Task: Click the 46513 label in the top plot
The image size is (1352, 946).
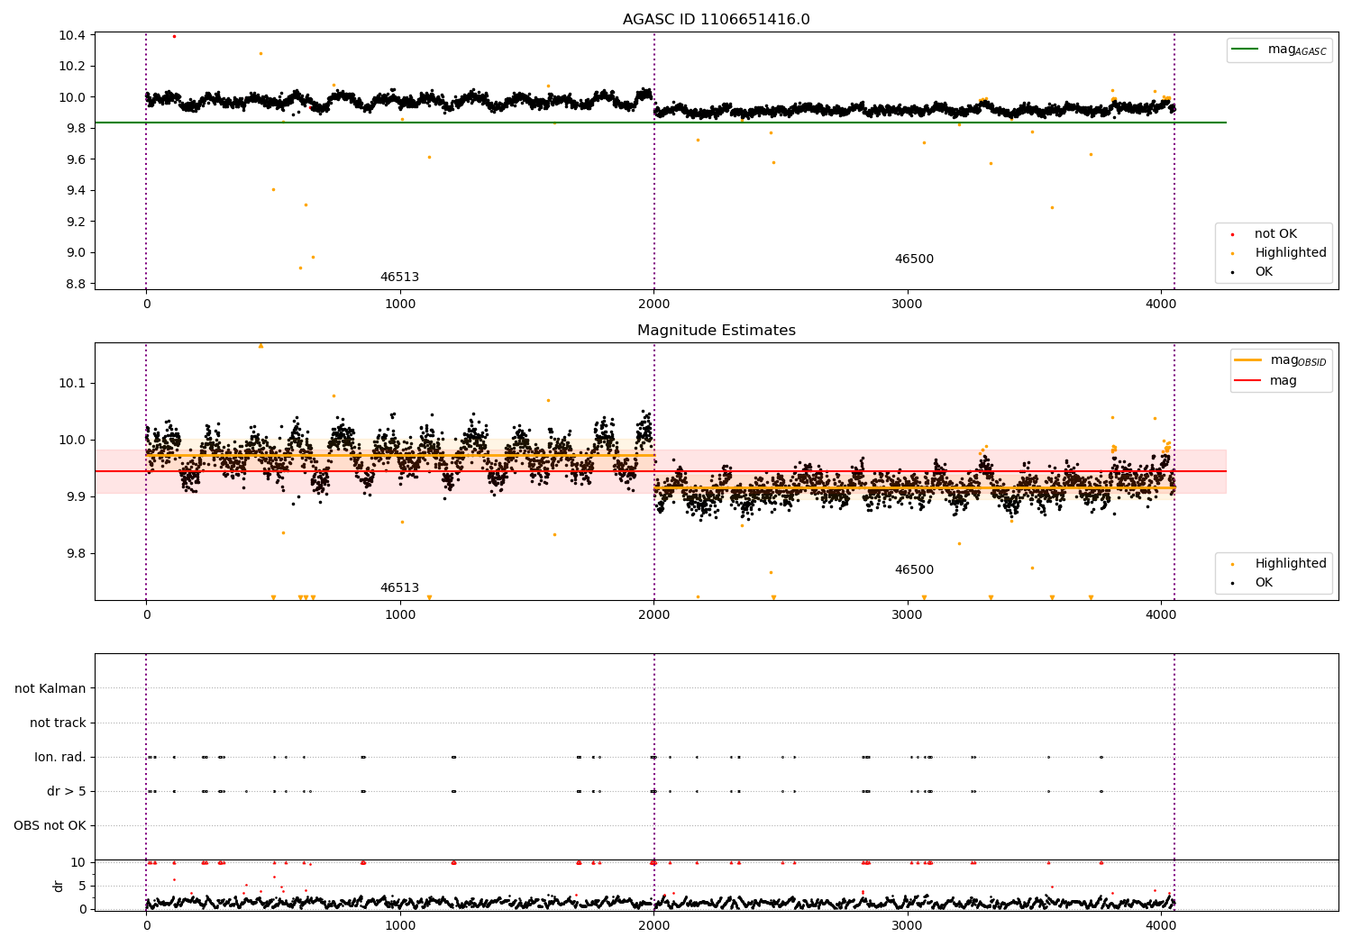Action: tap(399, 277)
